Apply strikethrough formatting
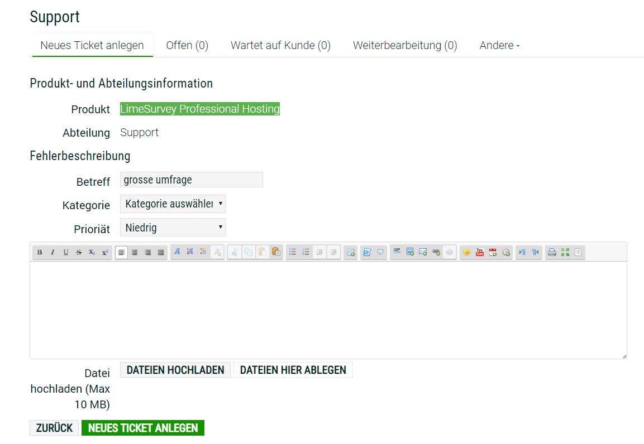 79,253
